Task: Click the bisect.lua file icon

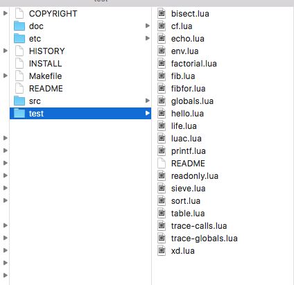Action: click(x=162, y=13)
